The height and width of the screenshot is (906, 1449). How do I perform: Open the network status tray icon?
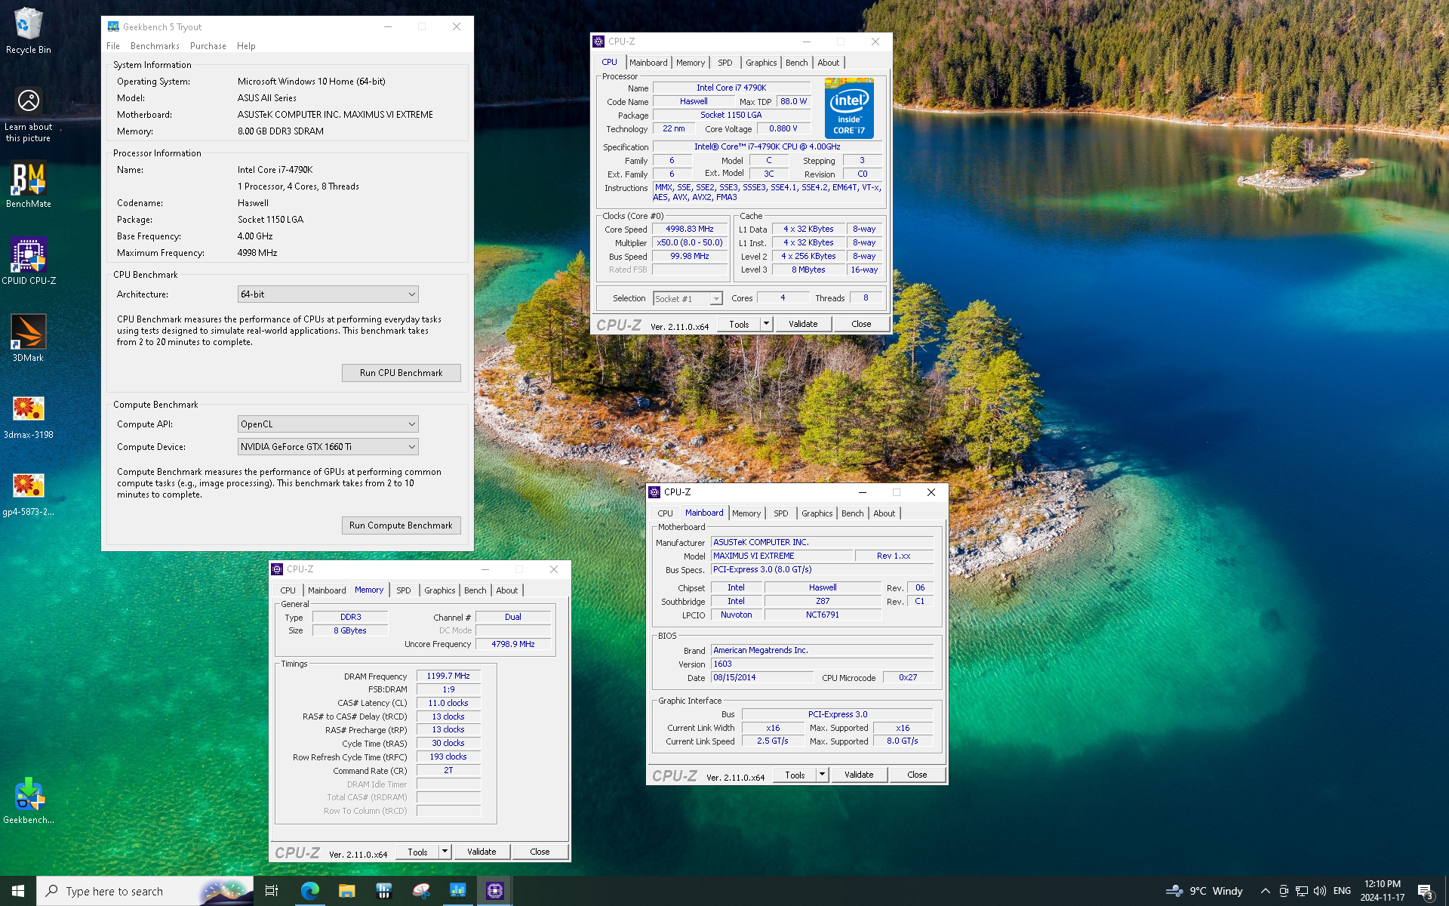[x=1301, y=891]
